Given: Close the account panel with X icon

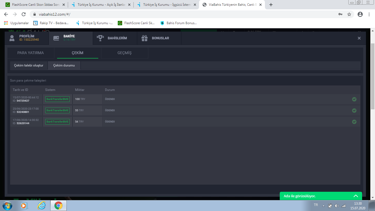Looking at the screenshot, I should [x=359, y=38].
